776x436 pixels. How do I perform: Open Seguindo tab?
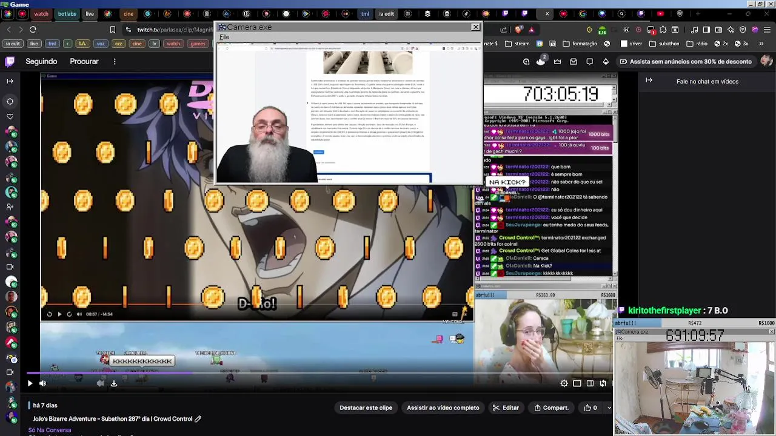coord(41,61)
